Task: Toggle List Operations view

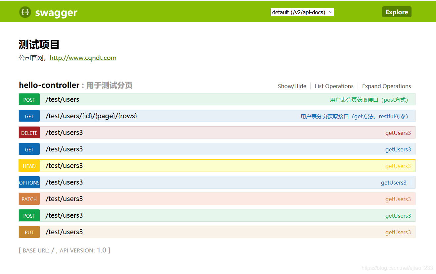Action: click(334, 86)
